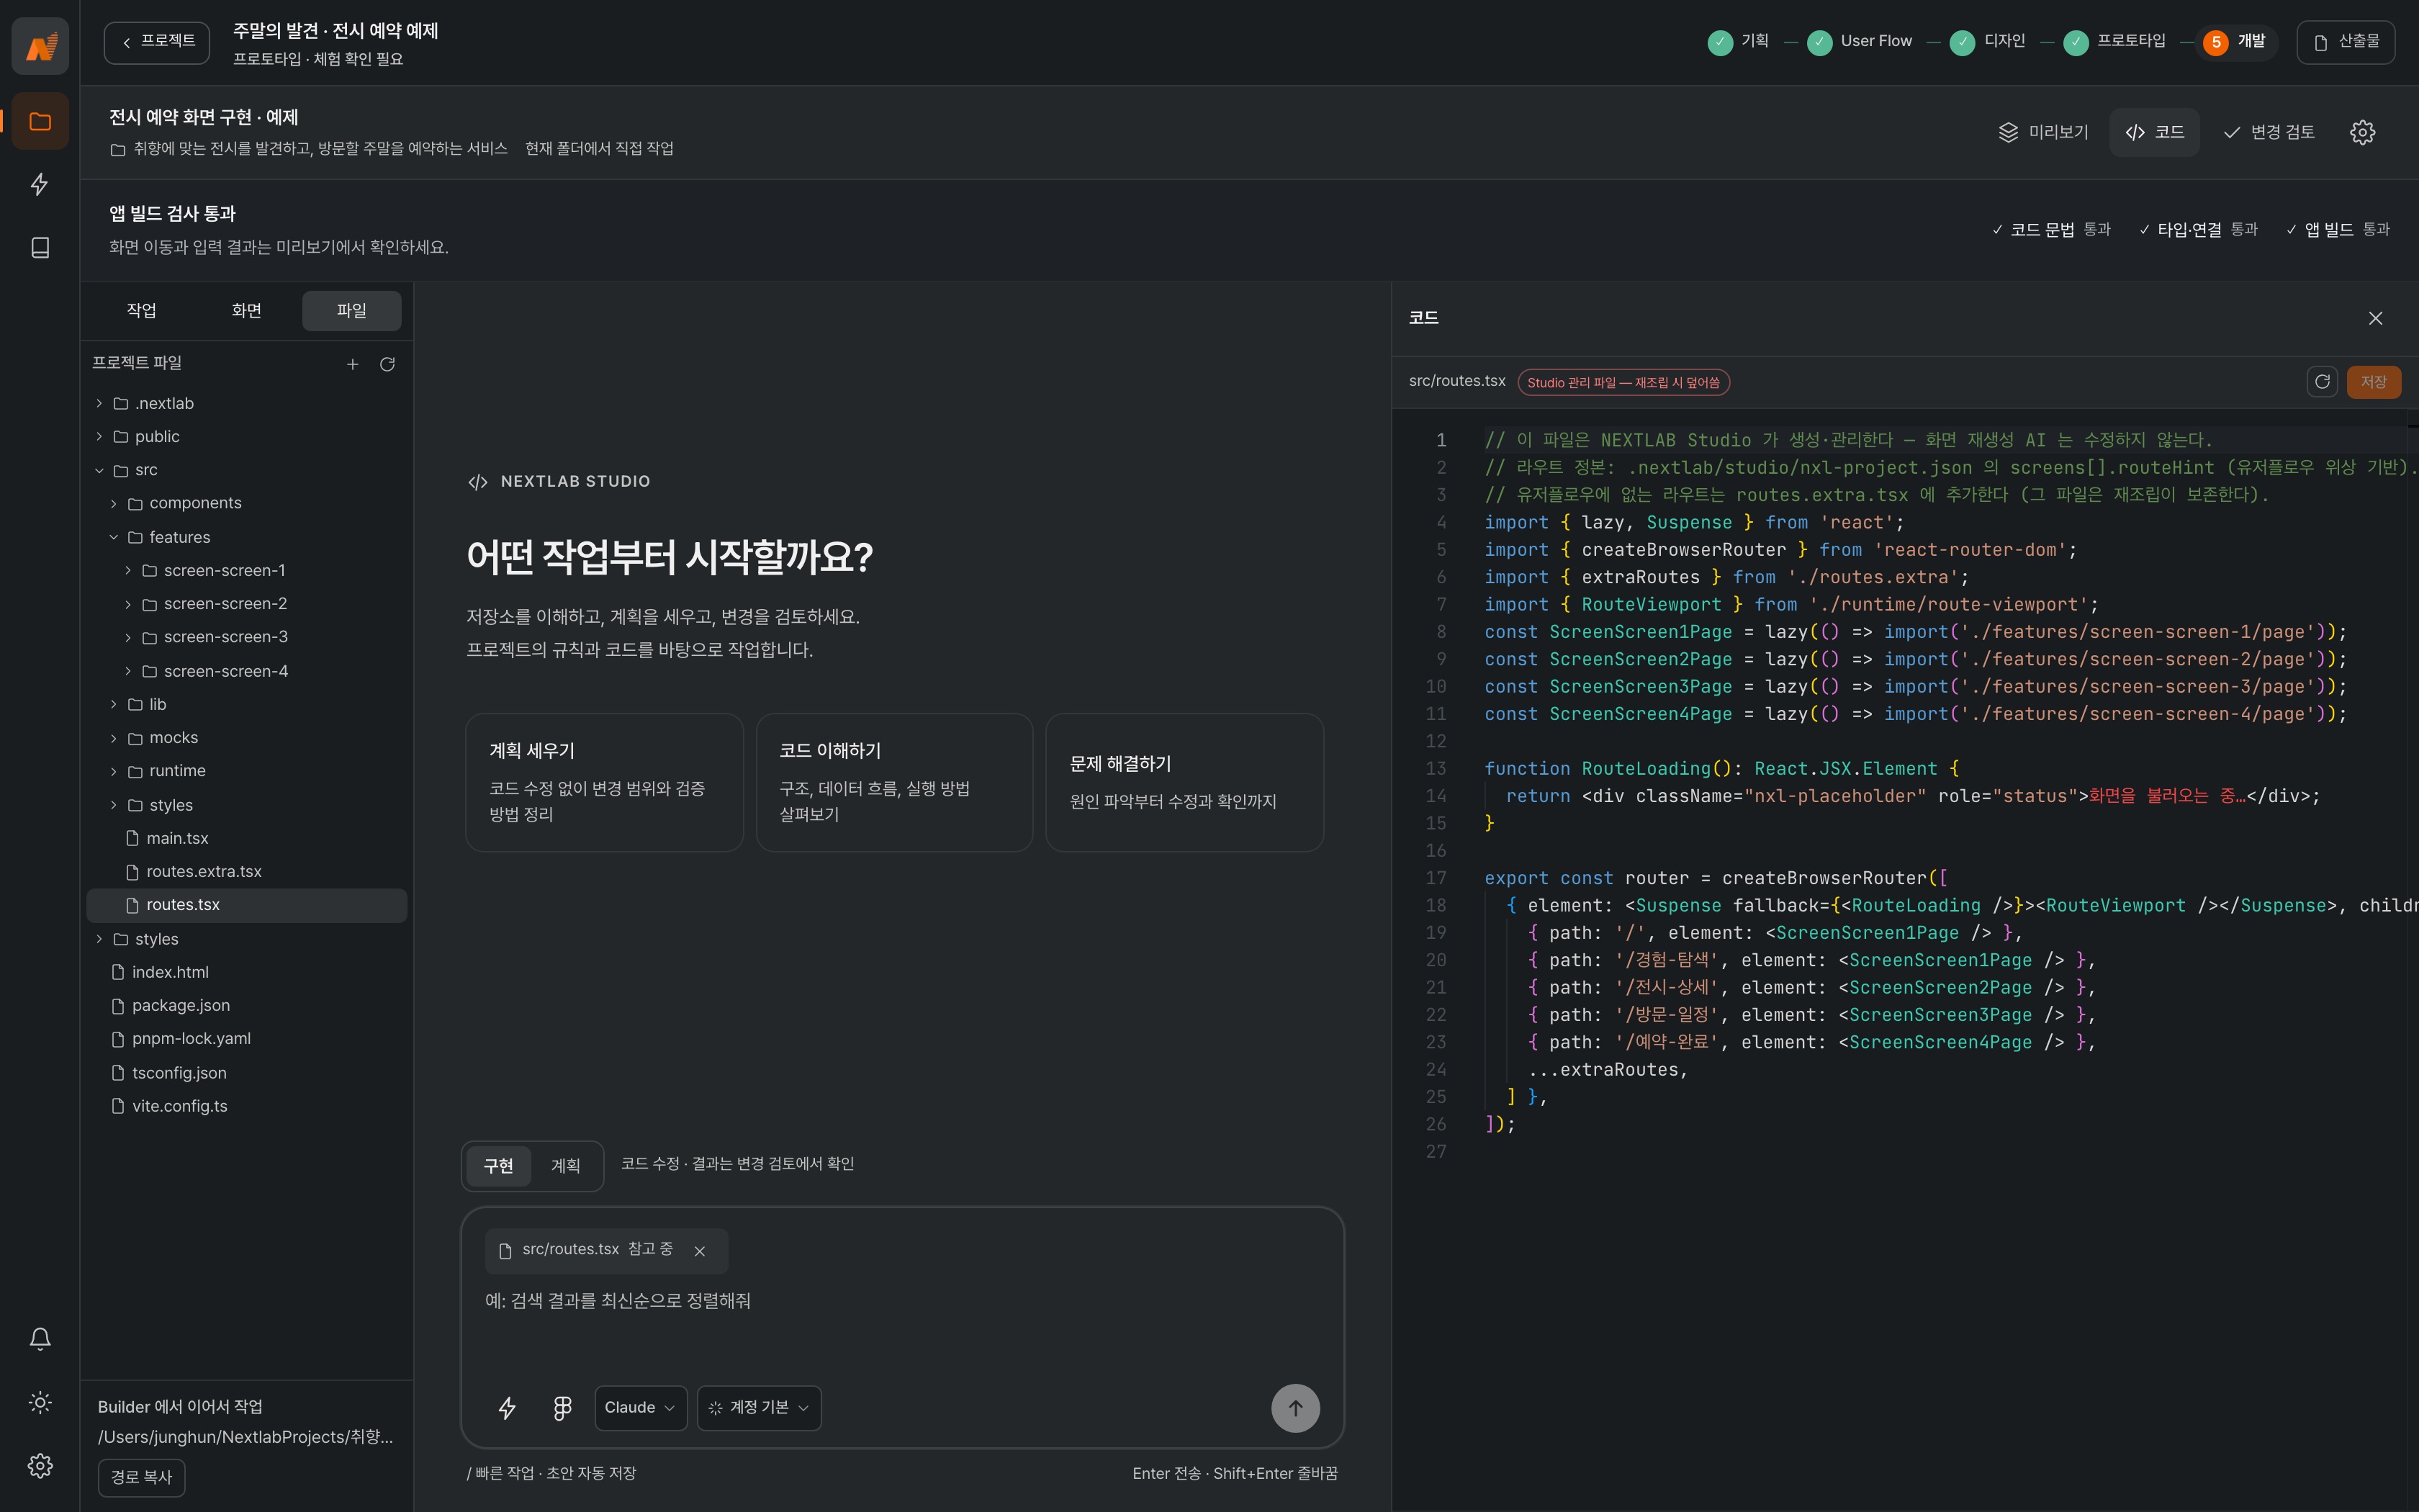Open the Nextlab logo home icon
Viewport: 2419px width, 1512px height.
point(40,46)
